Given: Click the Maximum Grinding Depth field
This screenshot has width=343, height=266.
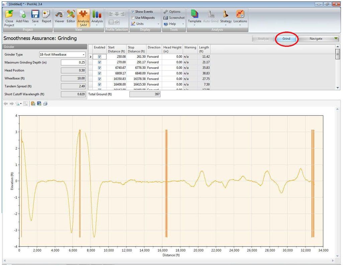Looking at the screenshot, I should [73, 63].
